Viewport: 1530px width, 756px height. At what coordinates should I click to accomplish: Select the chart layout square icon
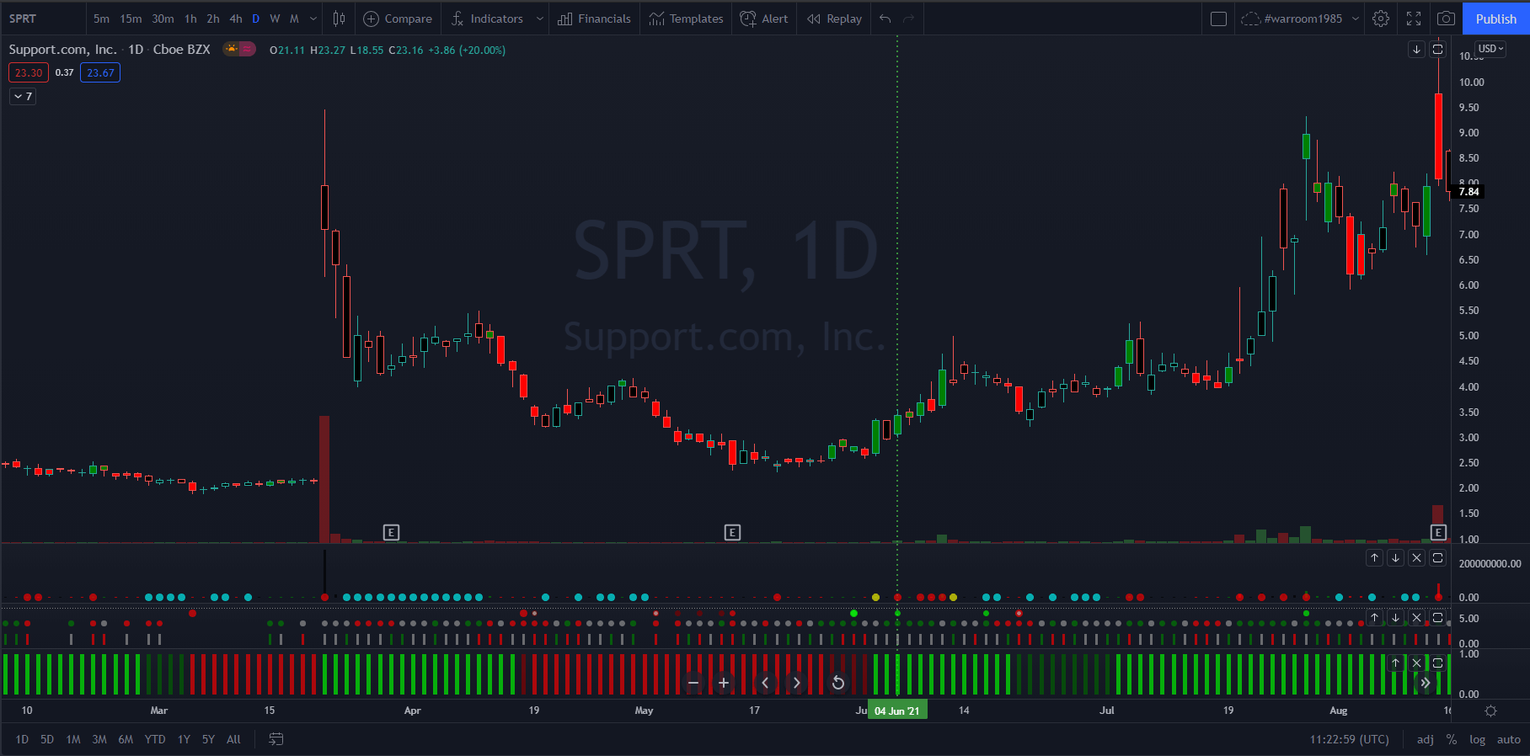[1218, 19]
